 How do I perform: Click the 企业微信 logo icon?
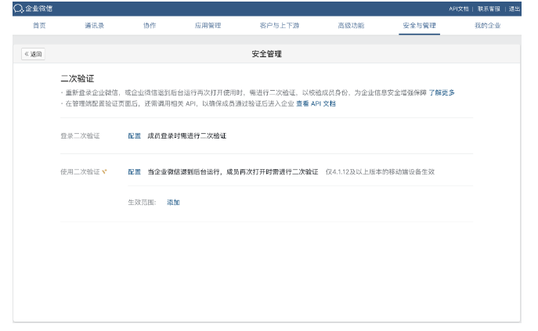coord(19,9)
